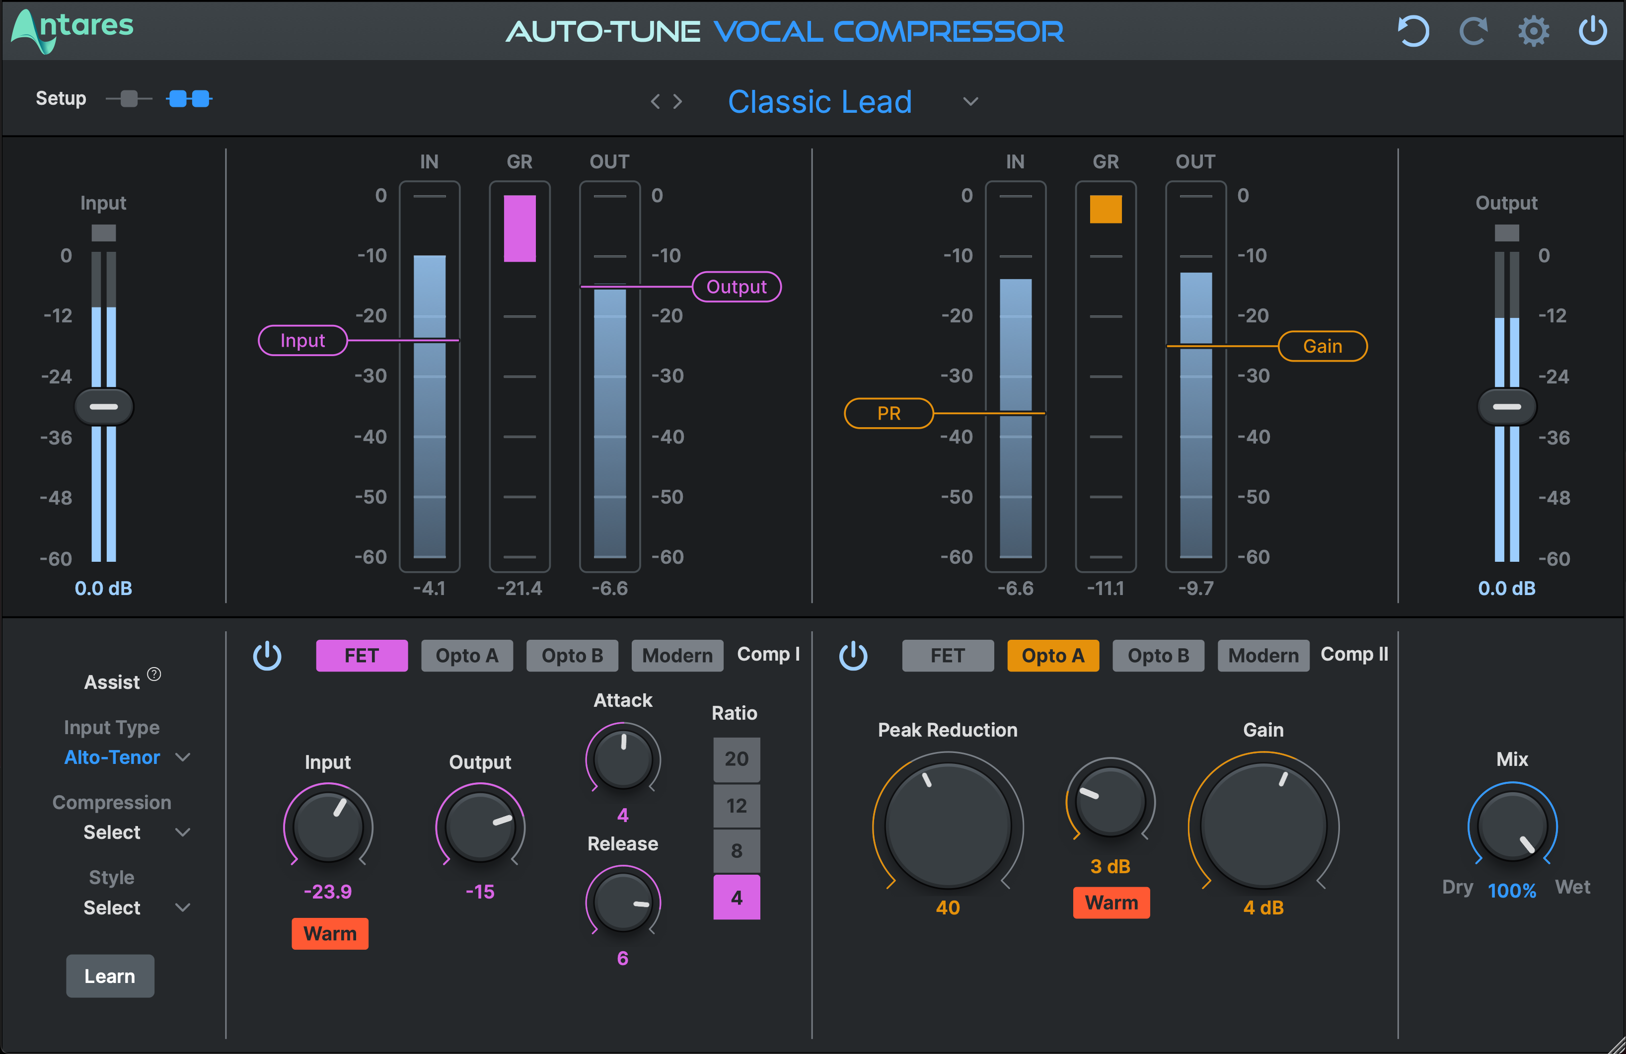Select Modern mode for Comp II
The height and width of the screenshot is (1054, 1626).
tap(1263, 655)
